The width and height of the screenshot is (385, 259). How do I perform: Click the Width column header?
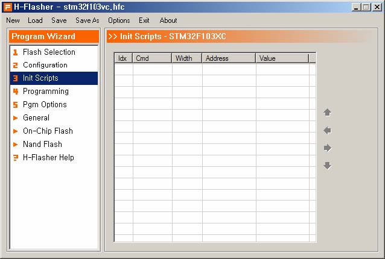coord(187,58)
